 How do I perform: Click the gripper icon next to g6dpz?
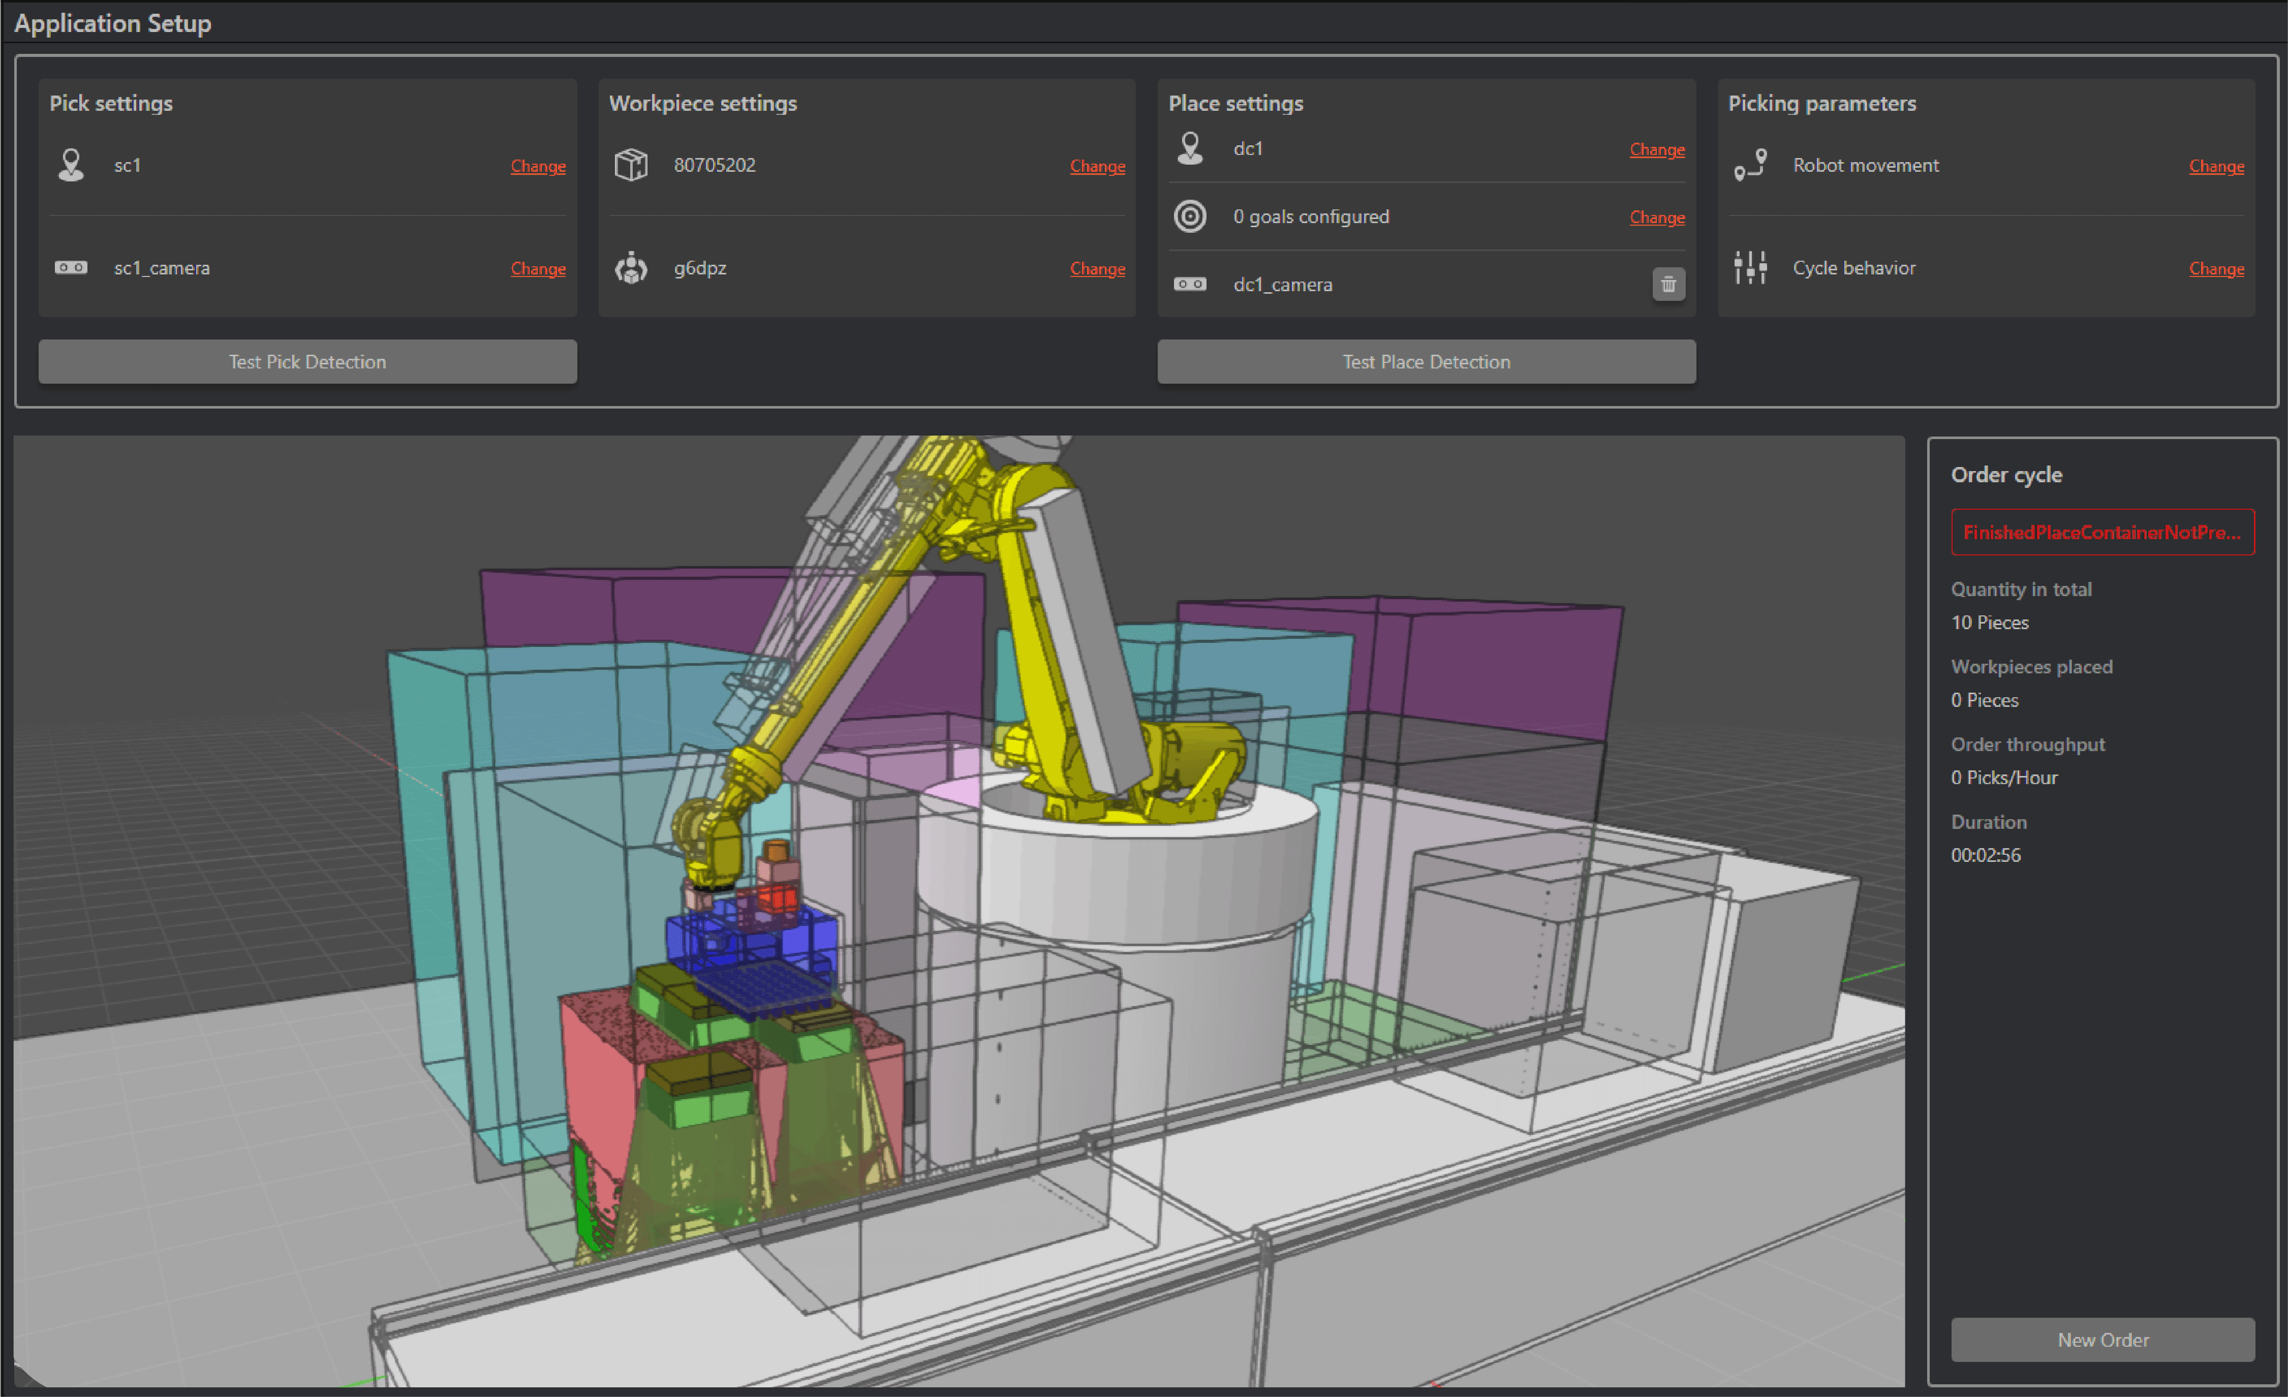pos(631,268)
